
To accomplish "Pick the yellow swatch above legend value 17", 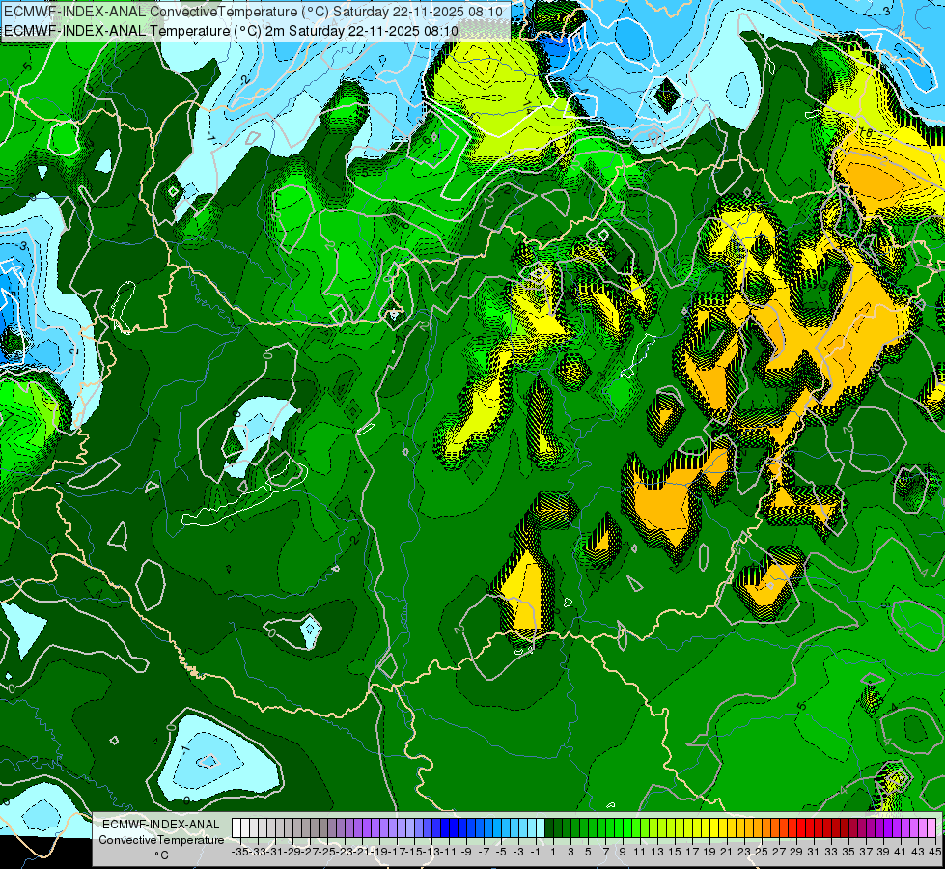I will tap(687, 827).
